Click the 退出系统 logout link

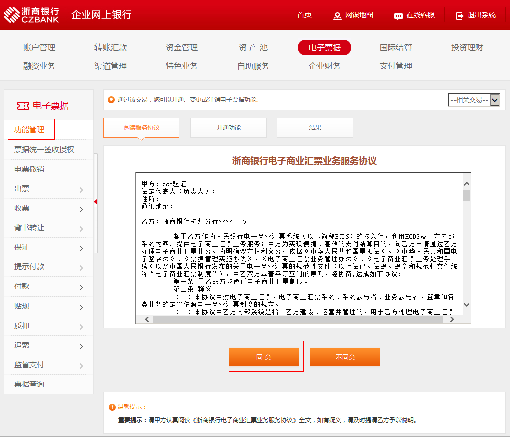pyautogui.click(x=482, y=15)
